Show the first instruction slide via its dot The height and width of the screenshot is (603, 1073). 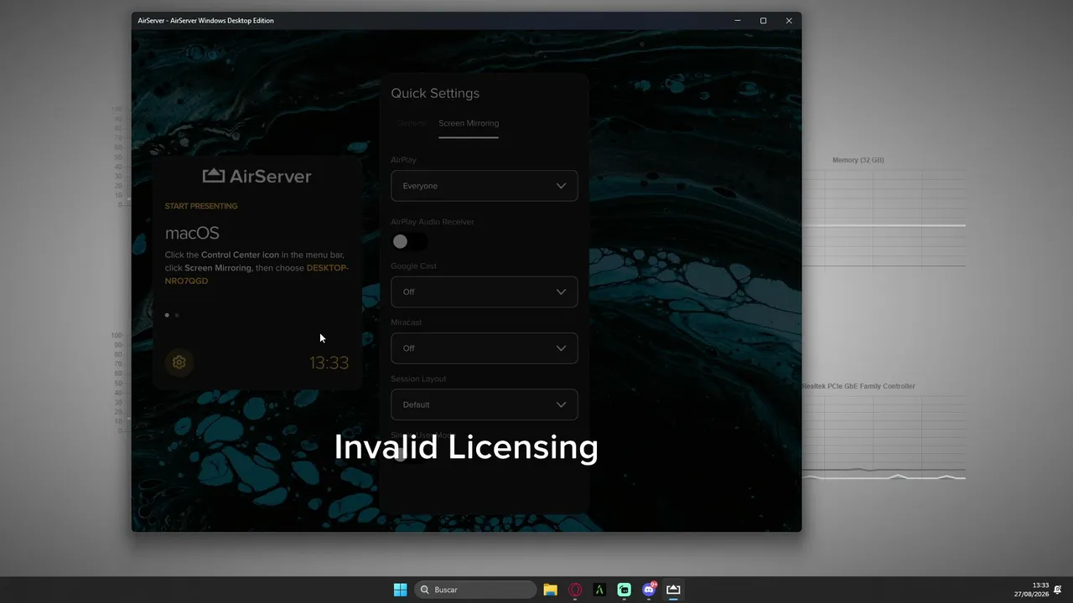point(167,315)
